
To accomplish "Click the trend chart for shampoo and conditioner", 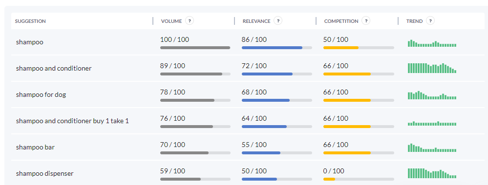I will pos(432,68).
